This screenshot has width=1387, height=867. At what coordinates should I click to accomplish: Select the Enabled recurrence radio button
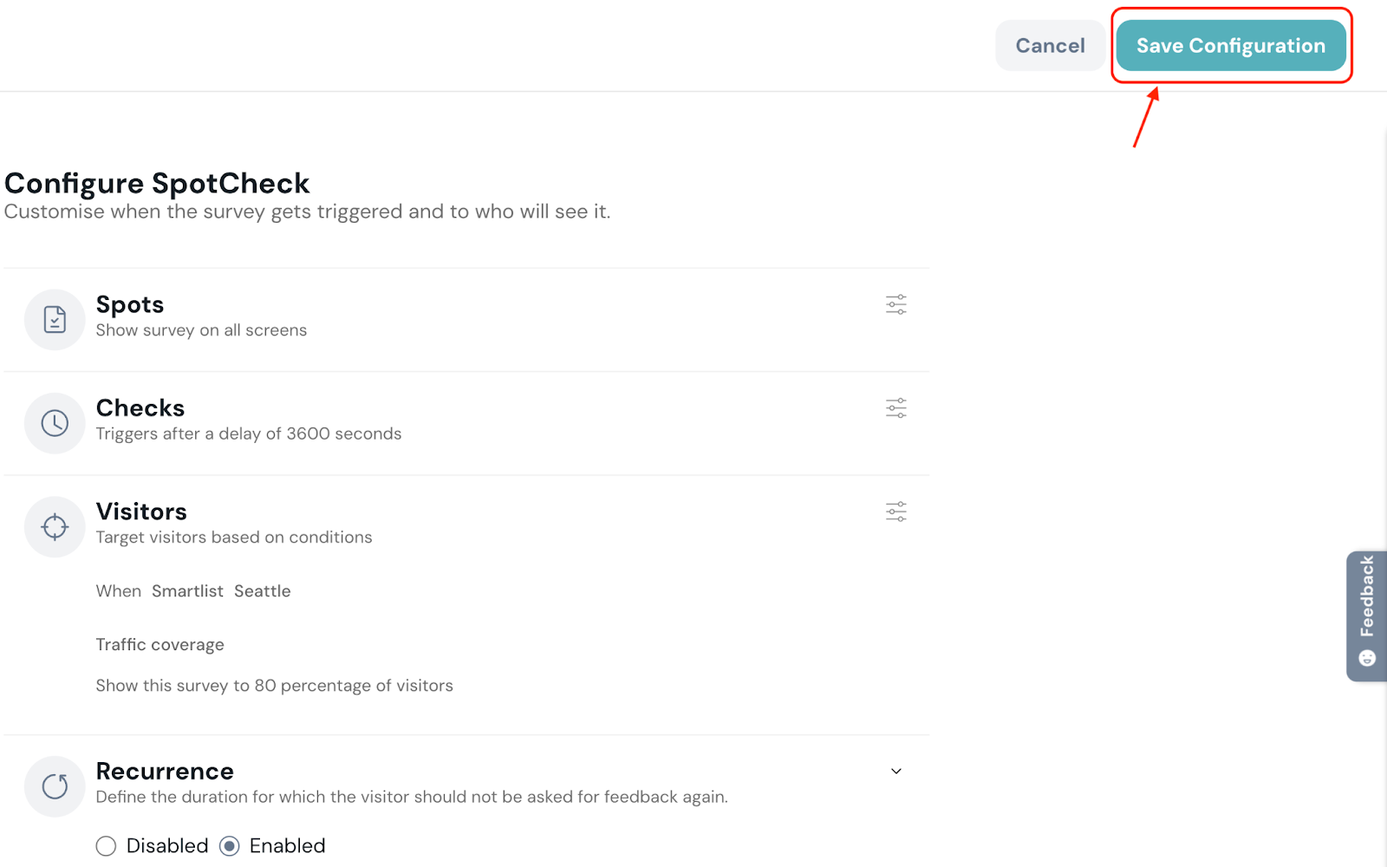pos(230,846)
